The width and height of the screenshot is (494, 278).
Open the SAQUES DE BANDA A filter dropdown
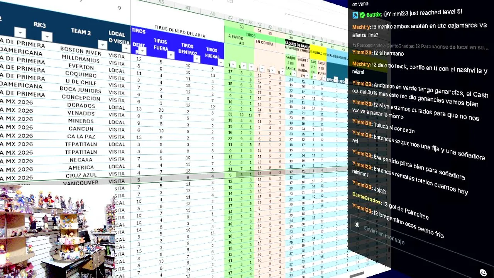294,73
